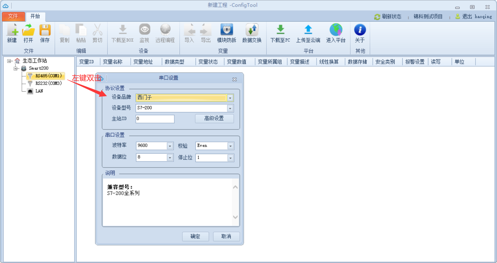
Task: Click the 监视 monitor eye icon
Action: 144,30
